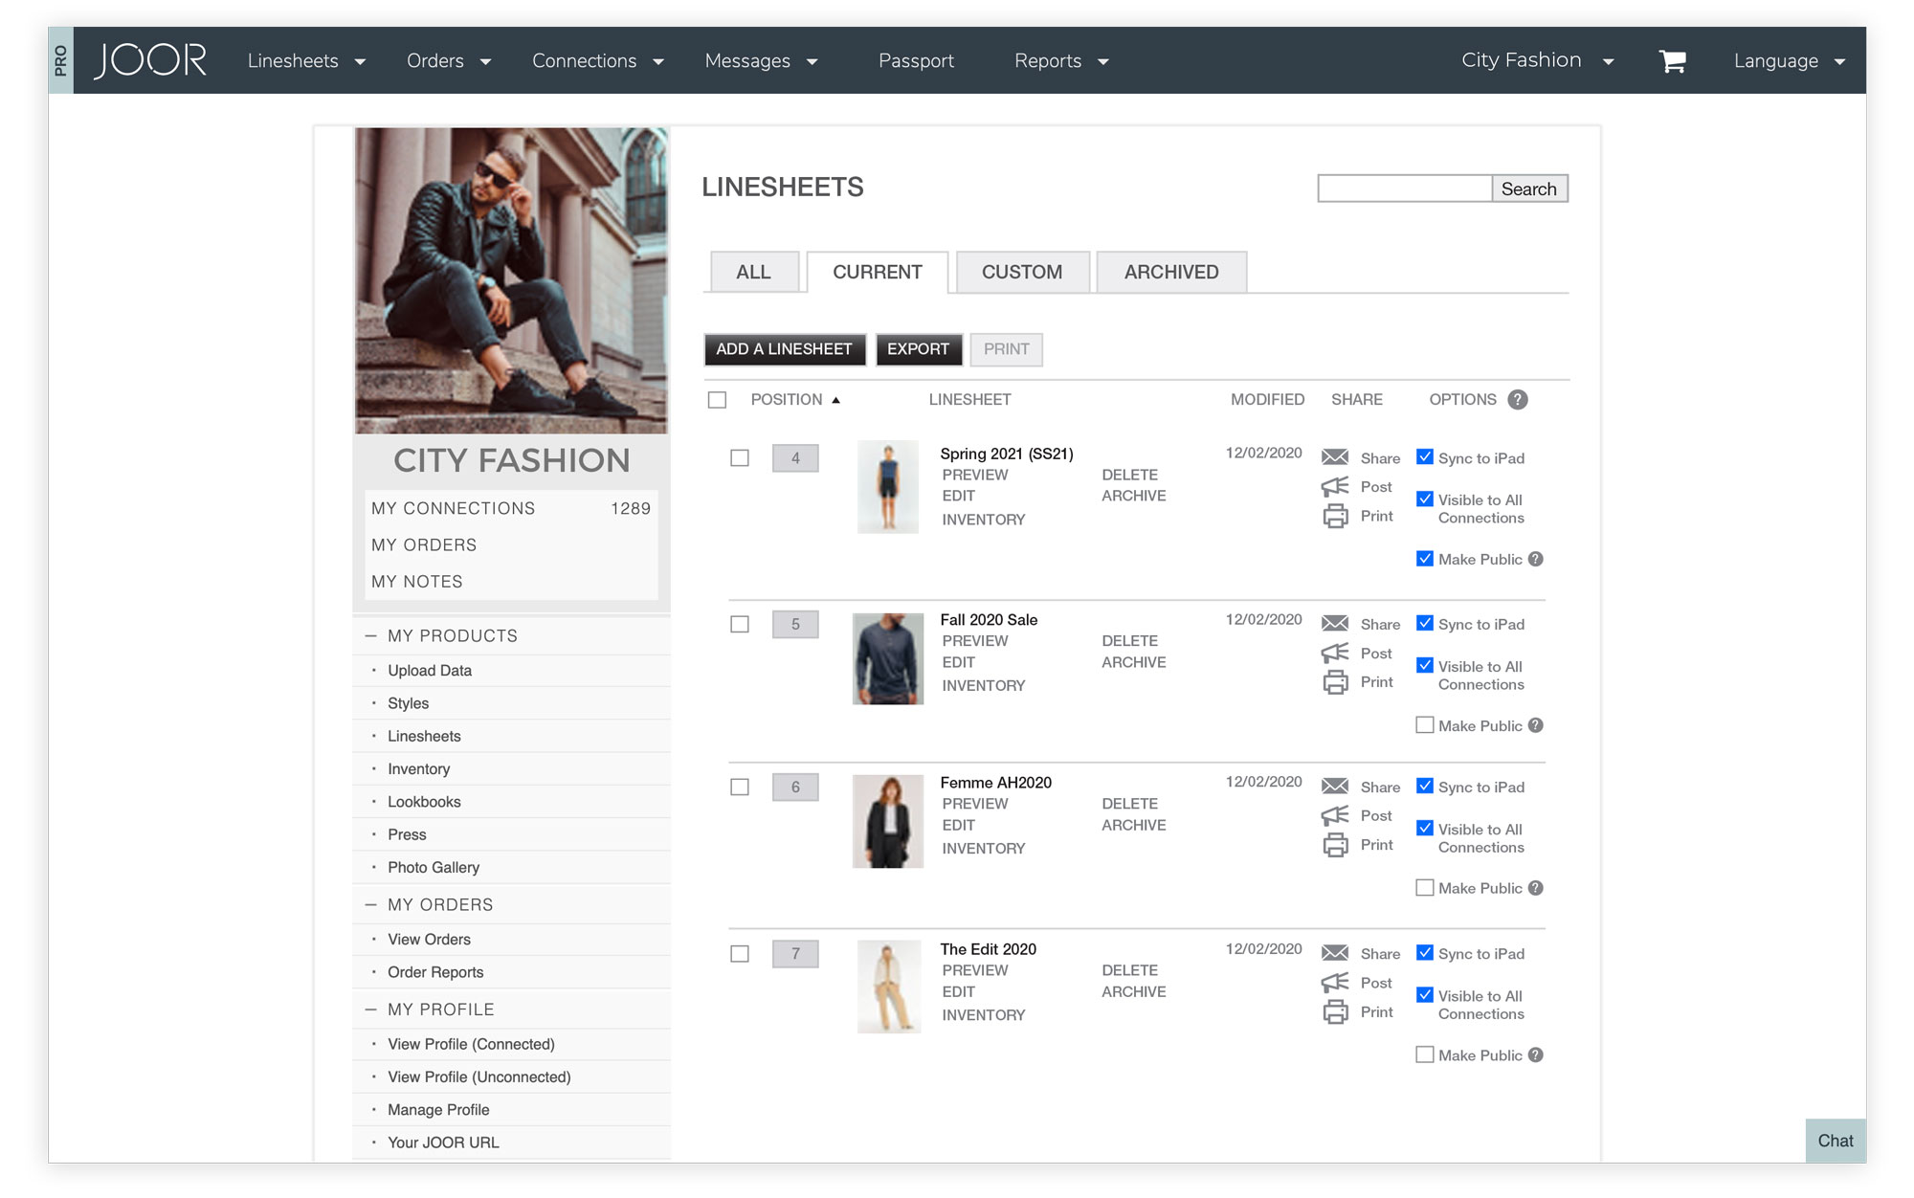Open the shopping cart icon
This screenshot has width=1914, height=1198.
point(1672,61)
